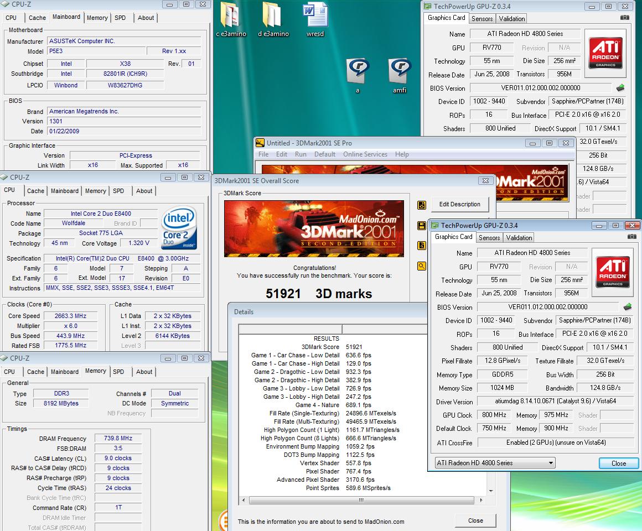Viewport: 642px width, 531px height.
Task: Open the 'c e3amino' desktop folder
Action: (x=231, y=18)
